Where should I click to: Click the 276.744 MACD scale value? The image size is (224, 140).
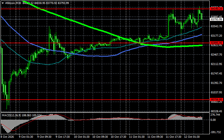(x=215, y=115)
